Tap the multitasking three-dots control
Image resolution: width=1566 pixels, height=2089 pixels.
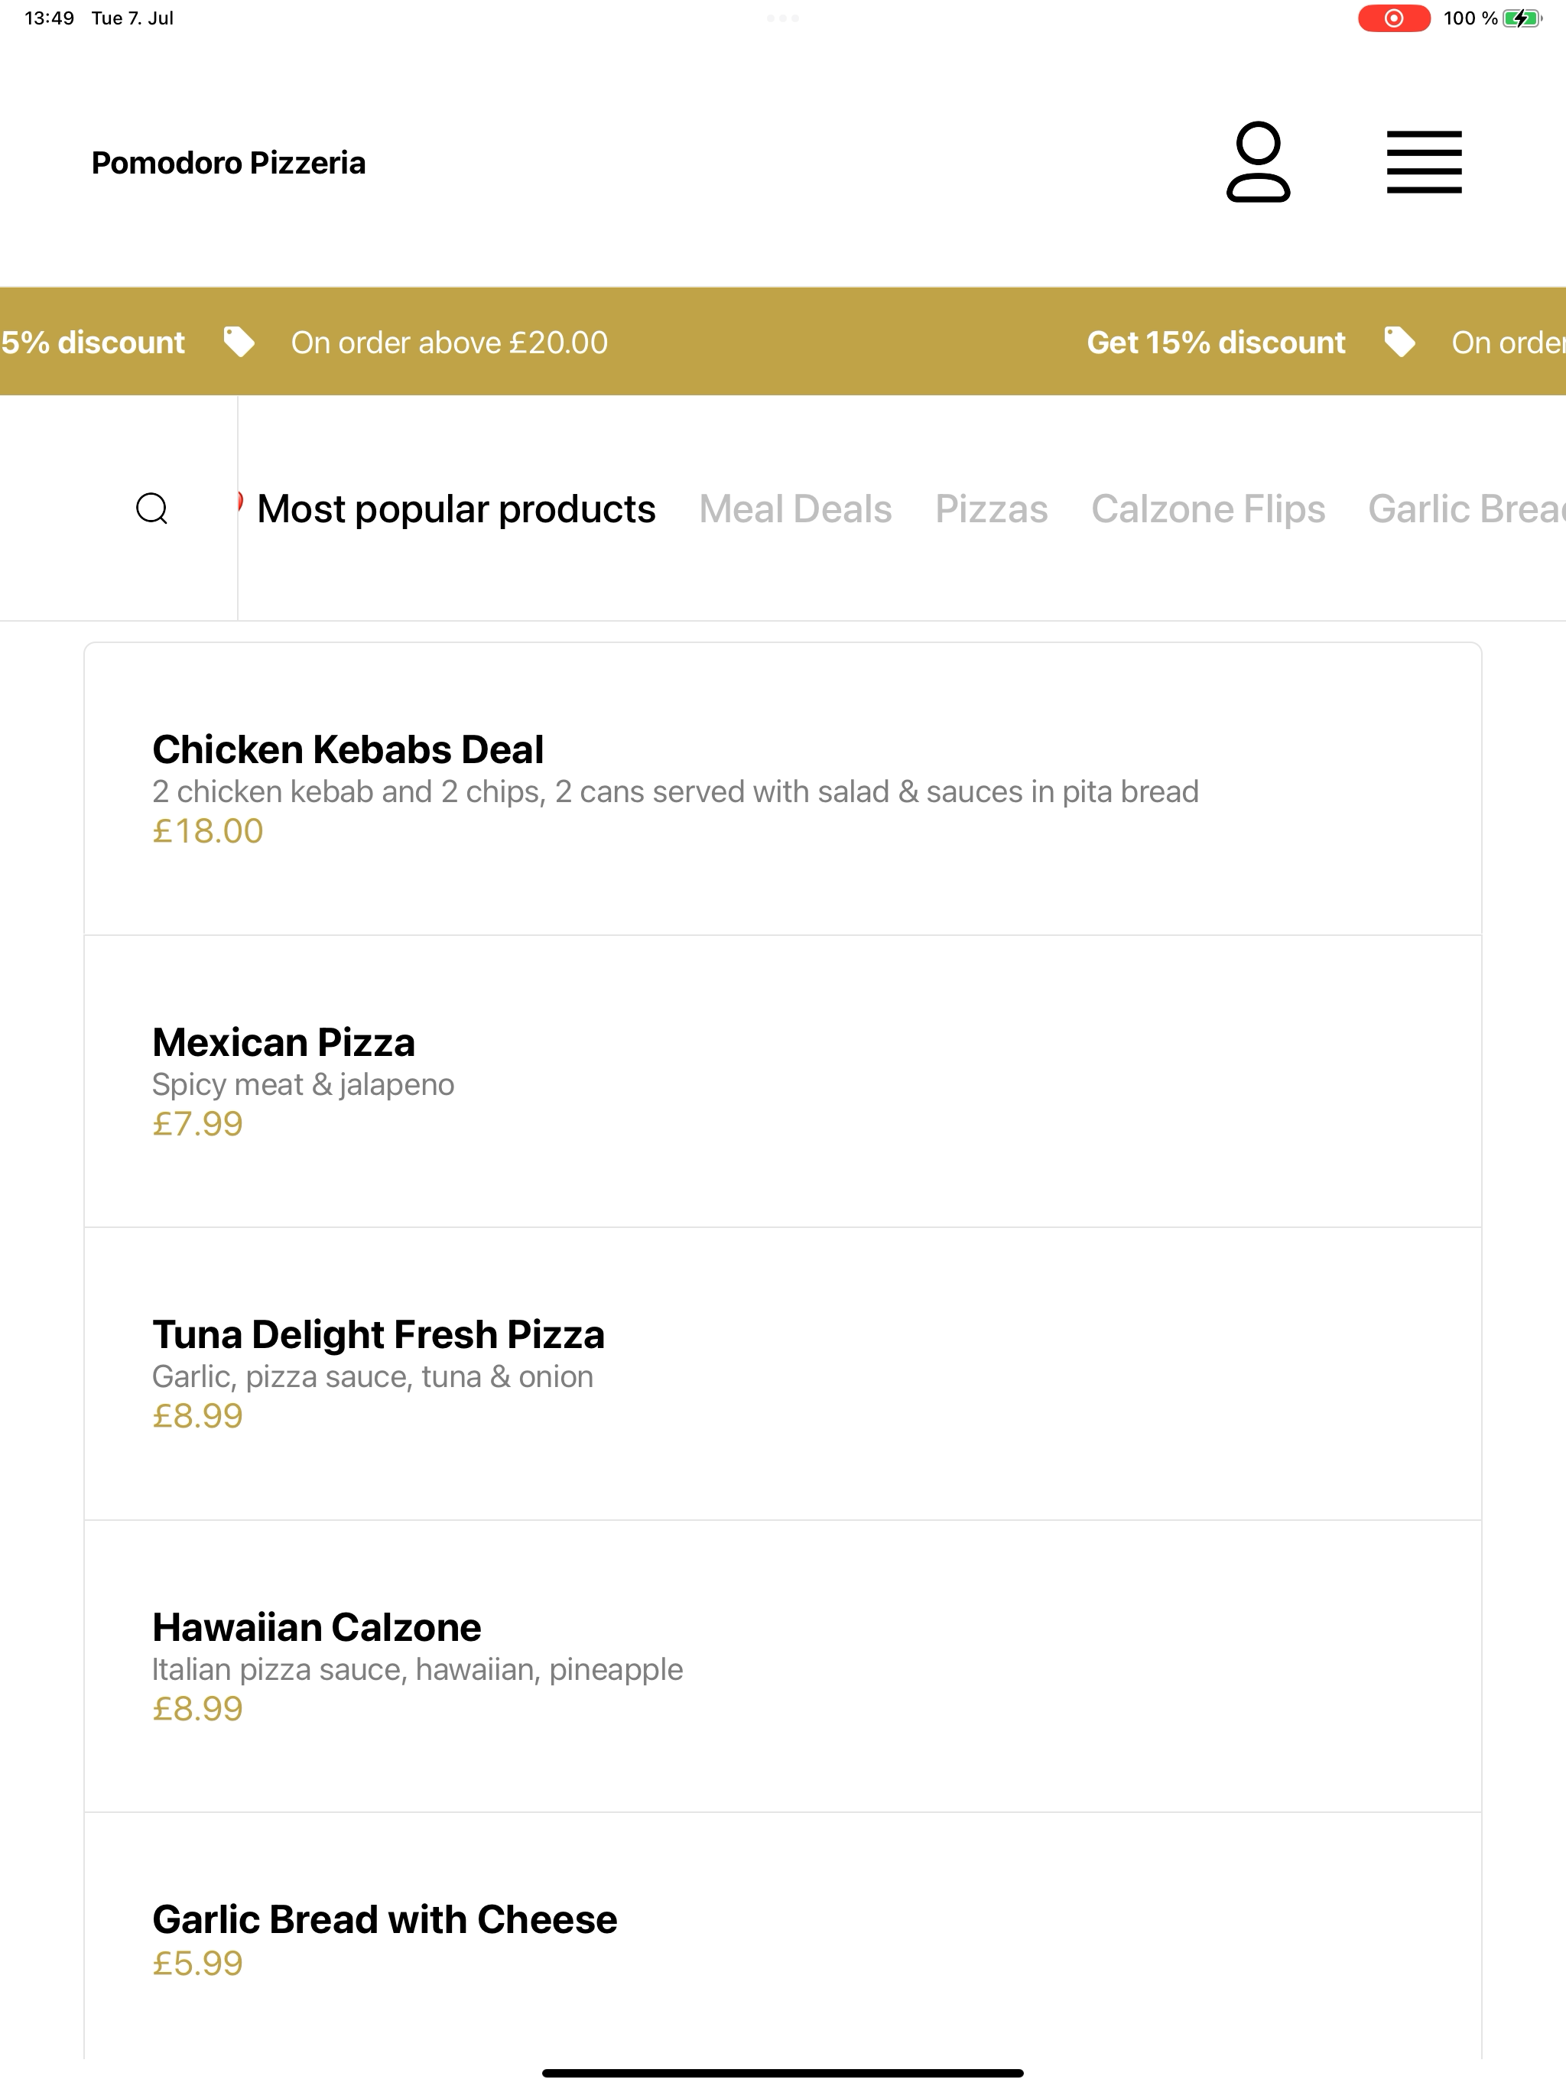tap(783, 18)
